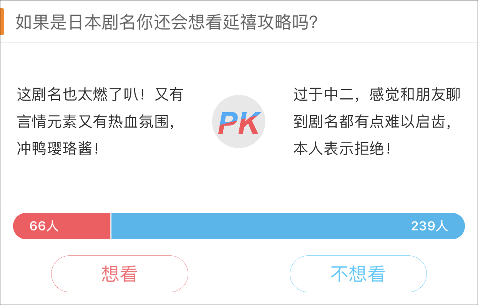Click the poll question title text

pyautogui.click(x=166, y=23)
